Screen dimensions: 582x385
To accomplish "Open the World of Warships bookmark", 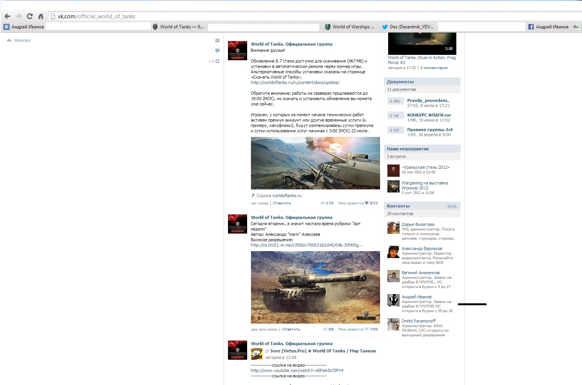I will (350, 27).
